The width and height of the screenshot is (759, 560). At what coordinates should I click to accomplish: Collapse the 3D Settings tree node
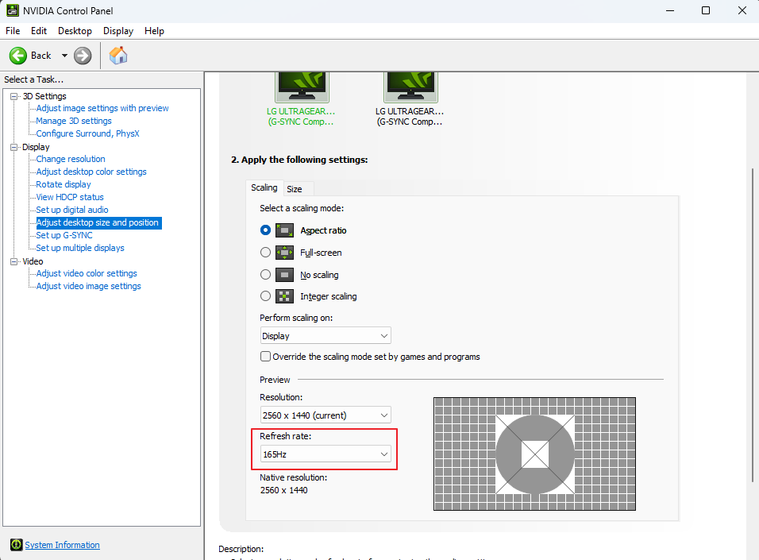coord(14,96)
